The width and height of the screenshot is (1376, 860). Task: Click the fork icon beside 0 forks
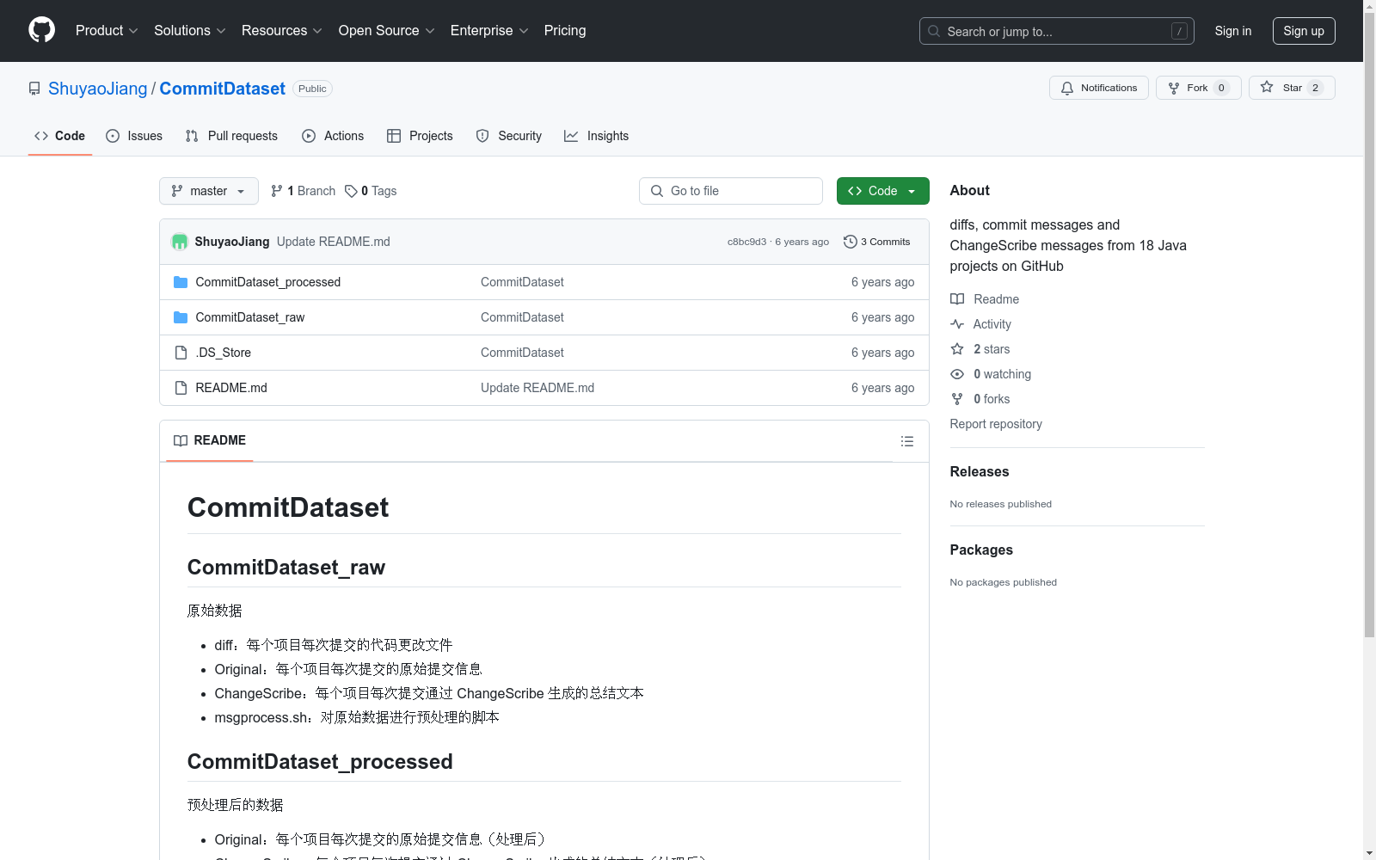(957, 399)
